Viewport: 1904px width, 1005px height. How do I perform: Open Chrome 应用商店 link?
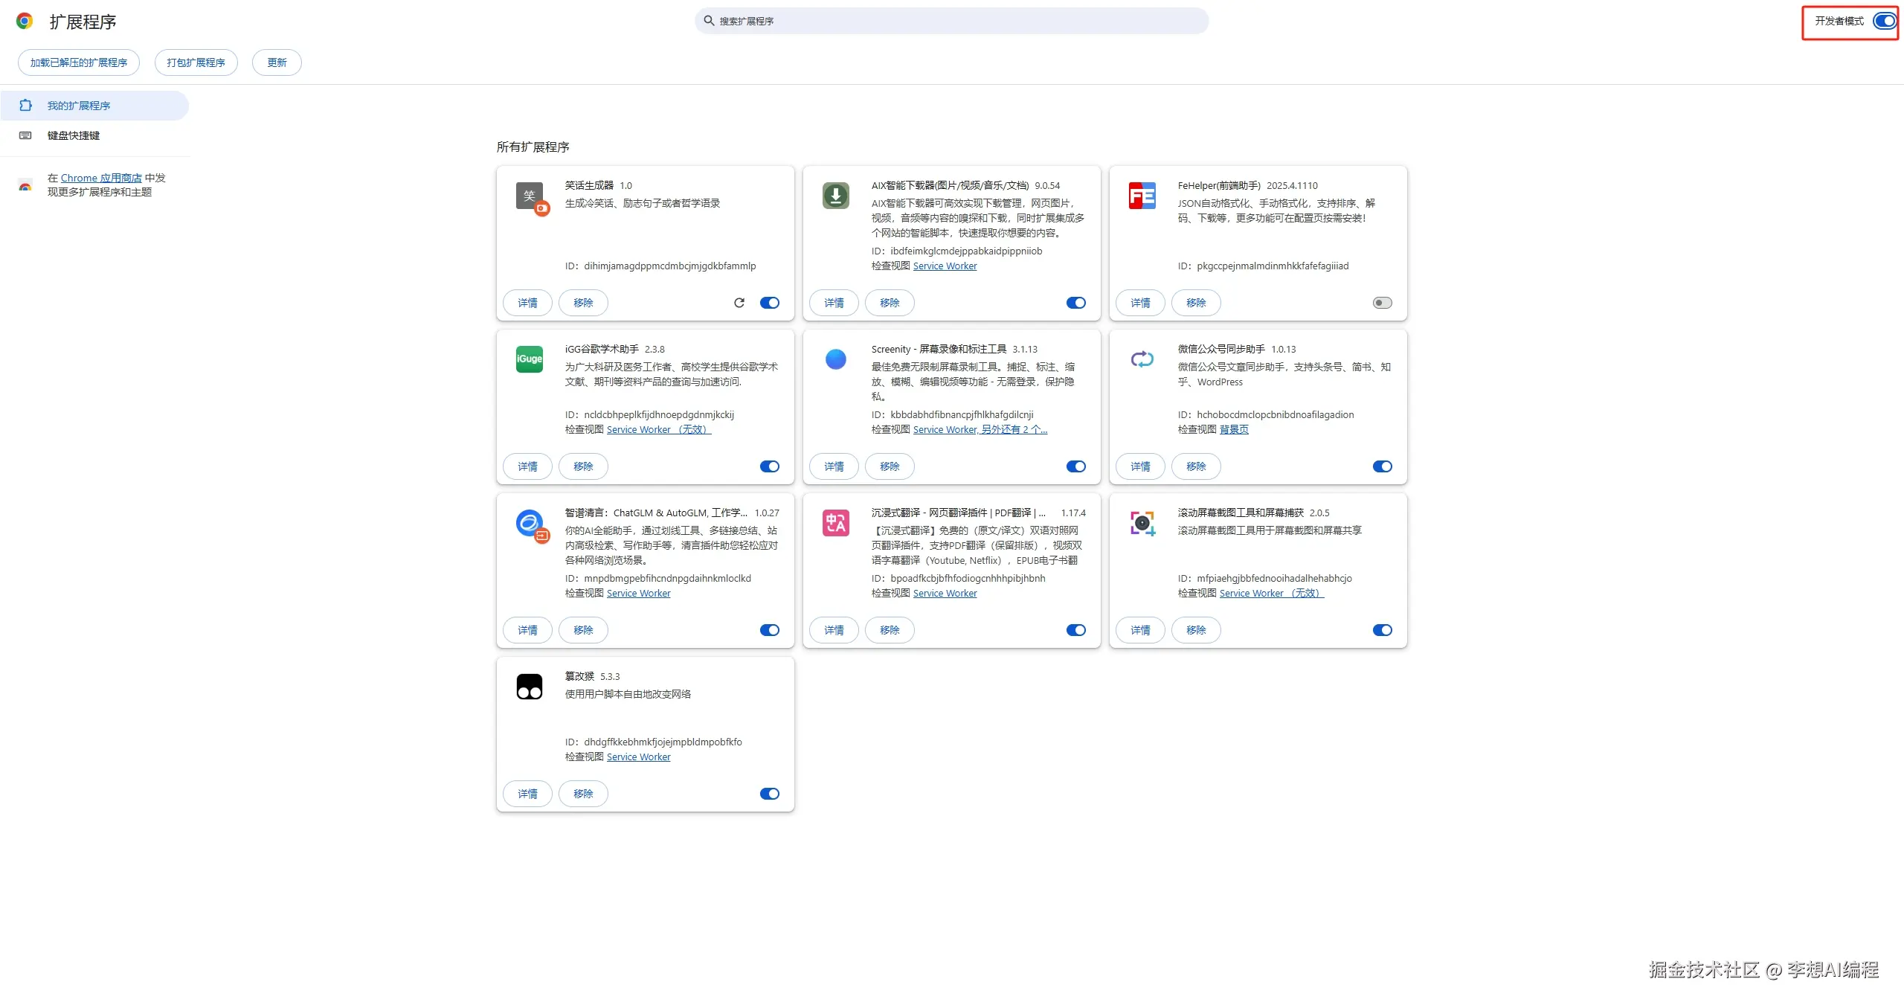click(101, 178)
